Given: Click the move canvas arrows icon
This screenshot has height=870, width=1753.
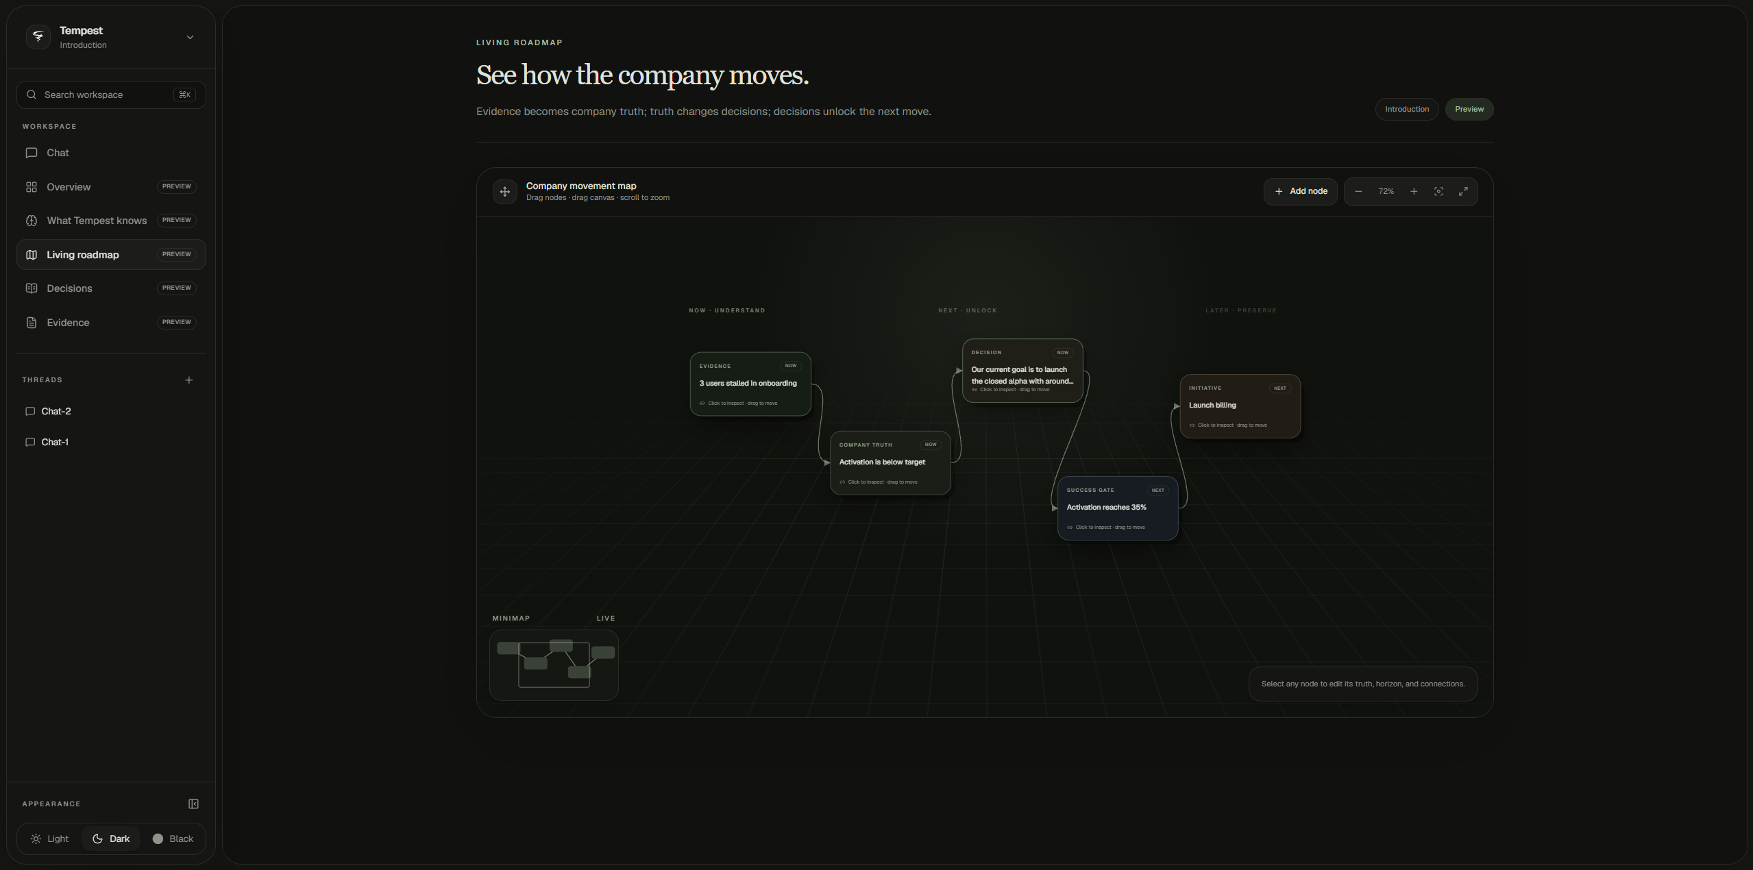Looking at the screenshot, I should coord(505,192).
